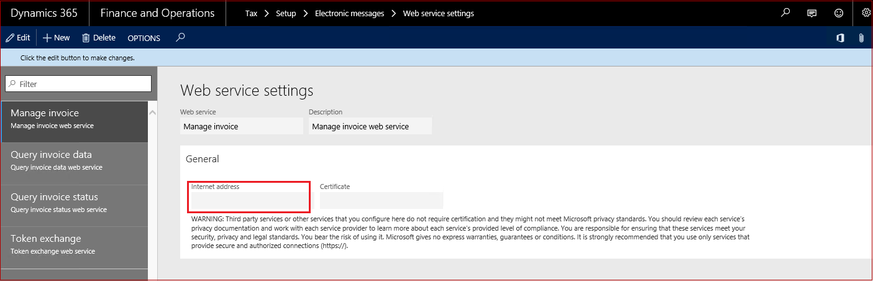Click the list scroll-up arrow
The image size is (873, 281).
(152, 112)
